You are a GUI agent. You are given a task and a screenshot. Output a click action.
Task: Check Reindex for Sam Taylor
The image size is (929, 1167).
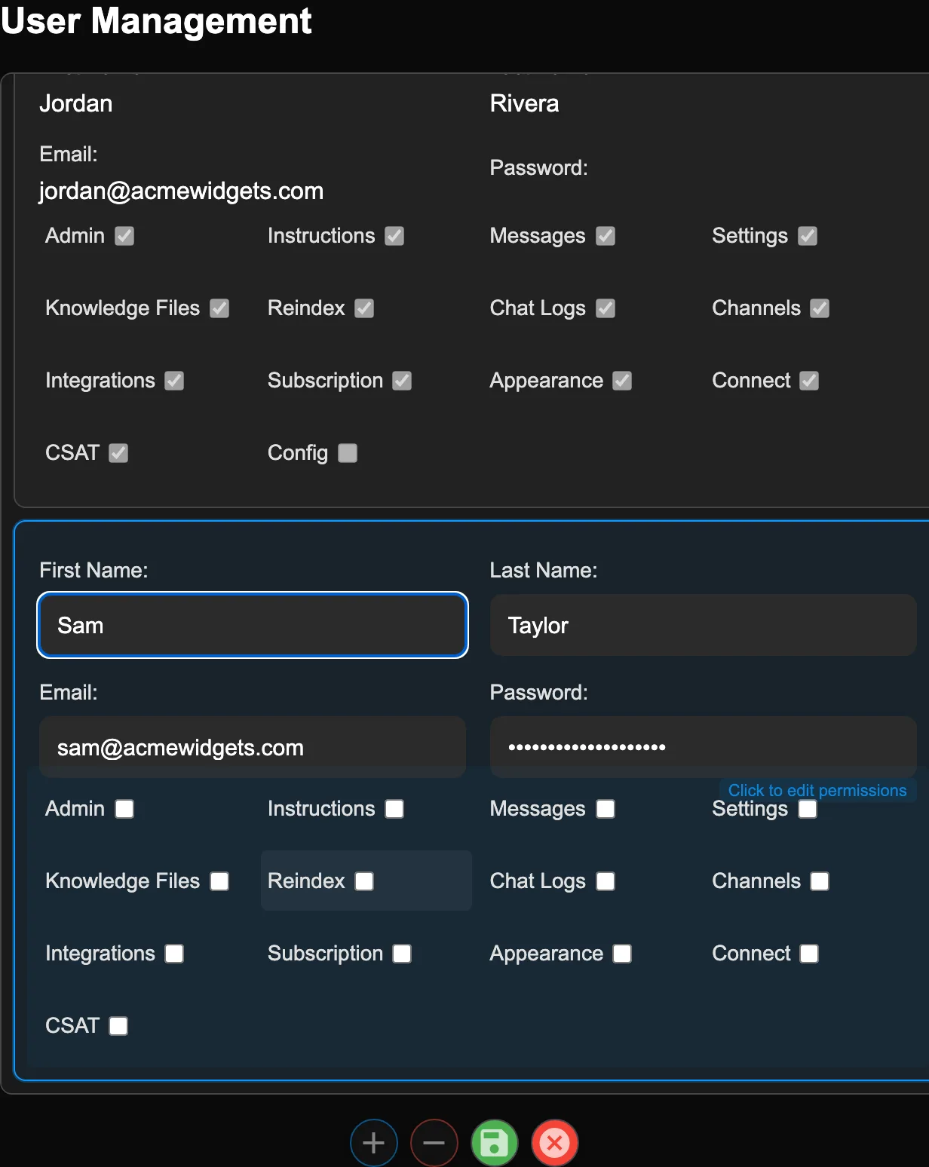[x=364, y=881]
